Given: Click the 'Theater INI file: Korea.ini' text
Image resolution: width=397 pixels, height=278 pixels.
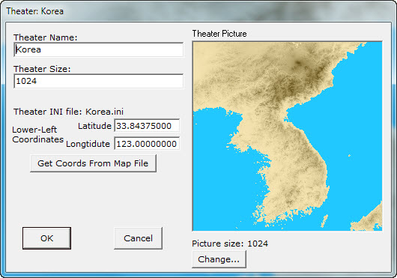Looking at the screenshot, I should click(x=69, y=112).
